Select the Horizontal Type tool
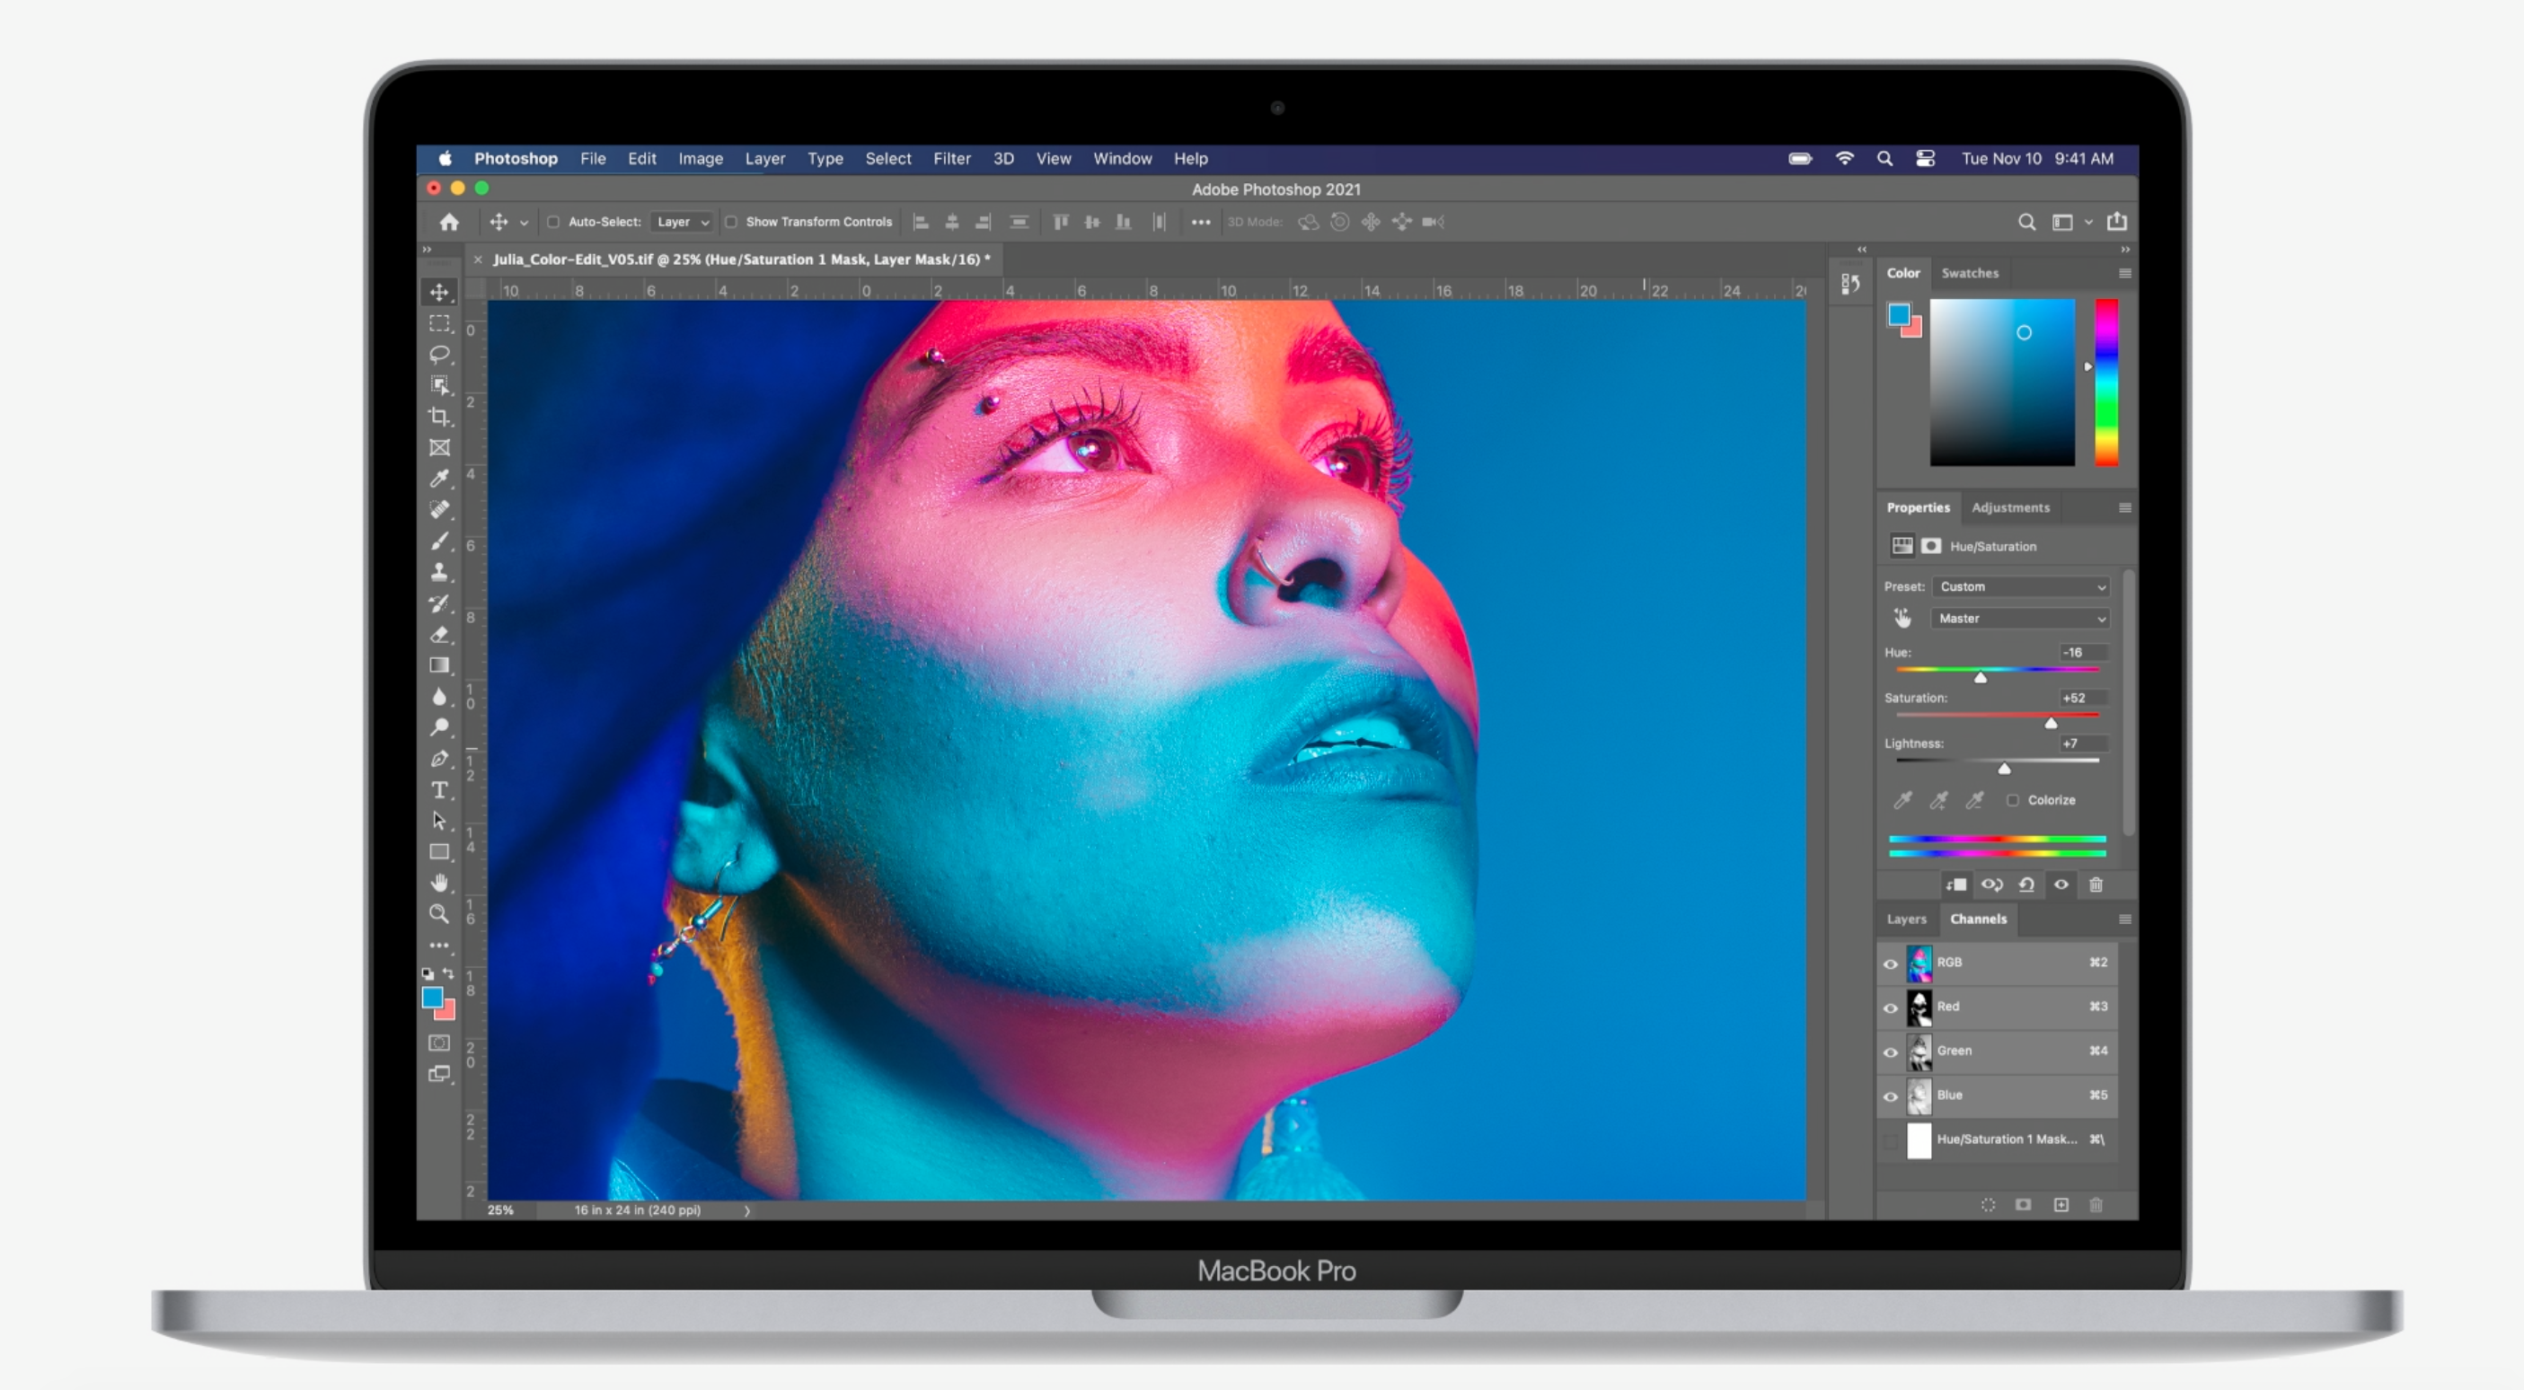This screenshot has height=1390, width=2524. tap(439, 789)
